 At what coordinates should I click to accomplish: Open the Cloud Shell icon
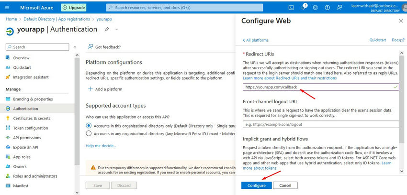coord(291,8)
